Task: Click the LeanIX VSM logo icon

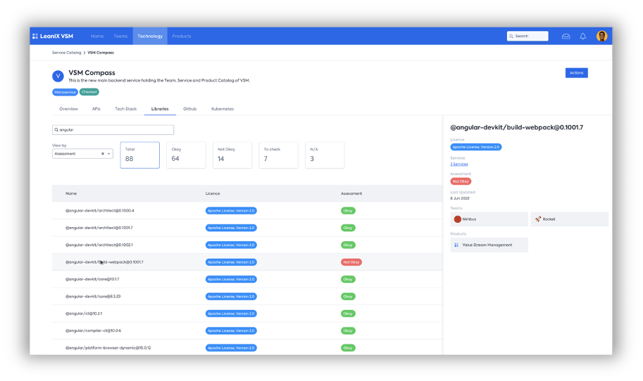Action: click(x=35, y=36)
